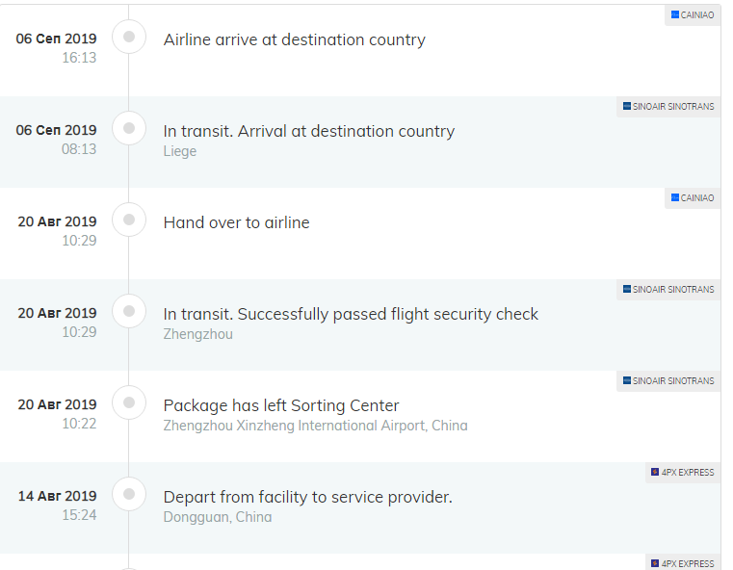Click the Zhengzhou location under security check
733x570 pixels.
tap(198, 334)
